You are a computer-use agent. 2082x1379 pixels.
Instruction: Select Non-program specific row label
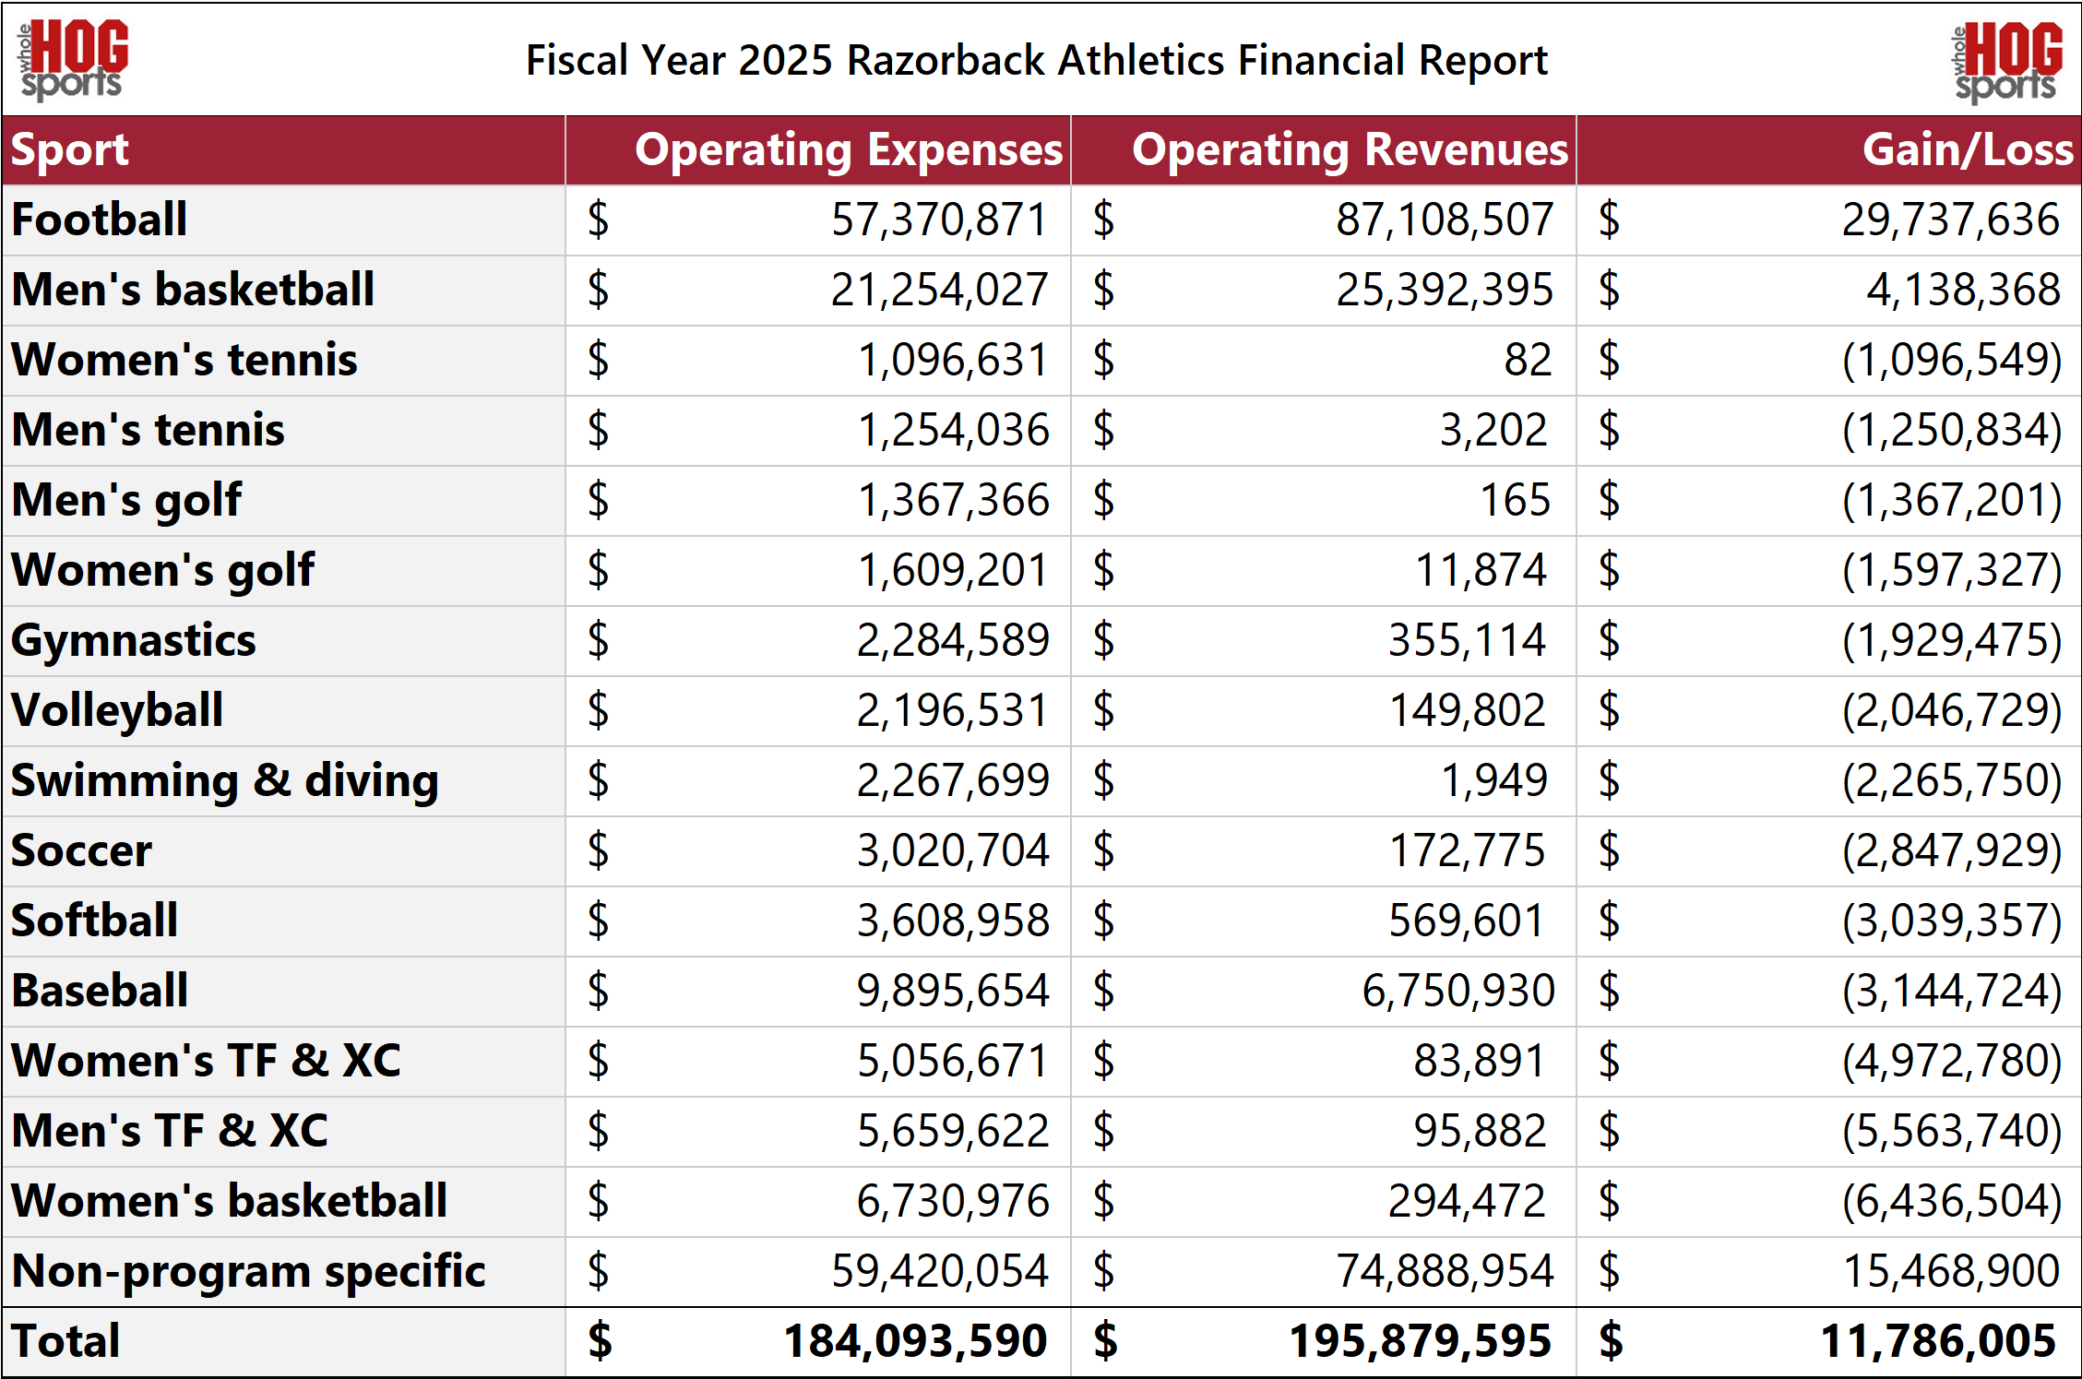pyautogui.click(x=248, y=1271)
